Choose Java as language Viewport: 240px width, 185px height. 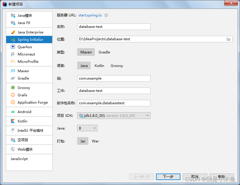tap(84, 65)
